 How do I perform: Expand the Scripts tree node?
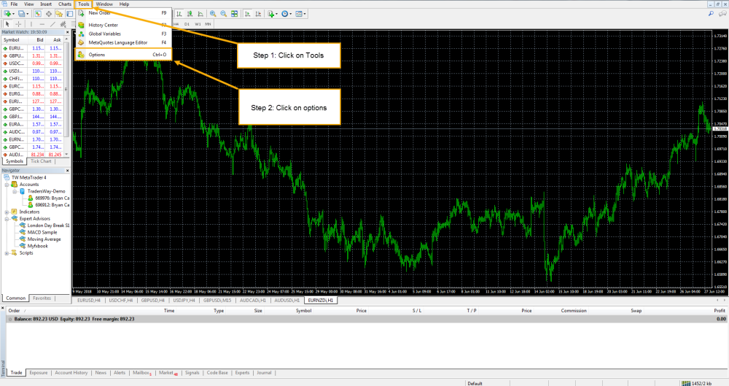pyautogui.click(x=7, y=253)
